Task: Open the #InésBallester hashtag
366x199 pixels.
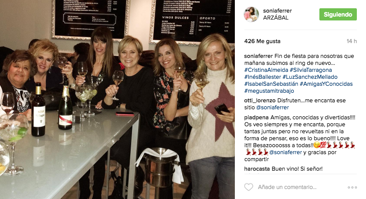Action: click(x=263, y=77)
